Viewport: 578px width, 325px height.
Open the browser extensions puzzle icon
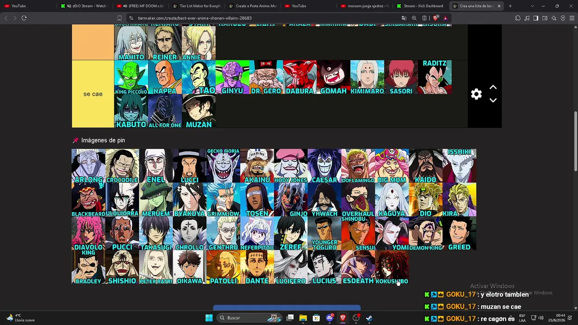pyautogui.click(x=517, y=18)
